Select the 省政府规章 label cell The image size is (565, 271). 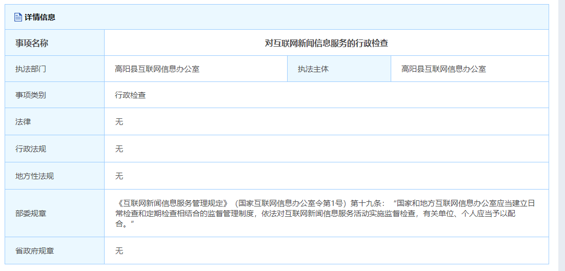coord(34,251)
